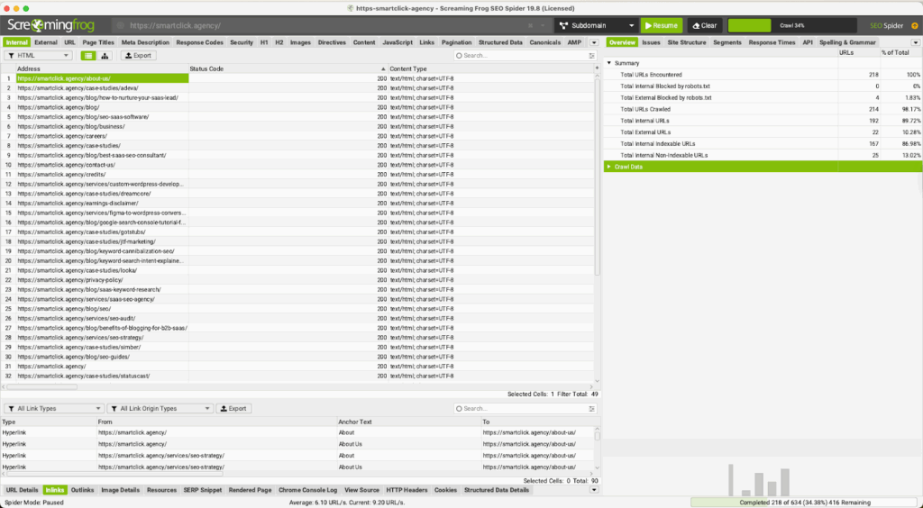Click the crawl progress bar at 34%
The width and height of the screenshot is (923, 508).
click(791, 25)
